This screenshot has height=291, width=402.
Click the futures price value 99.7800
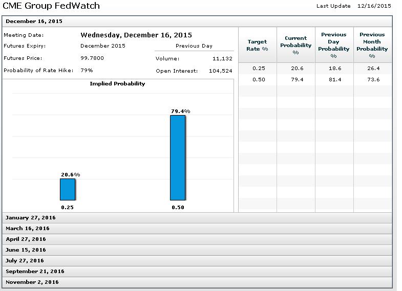(92, 58)
